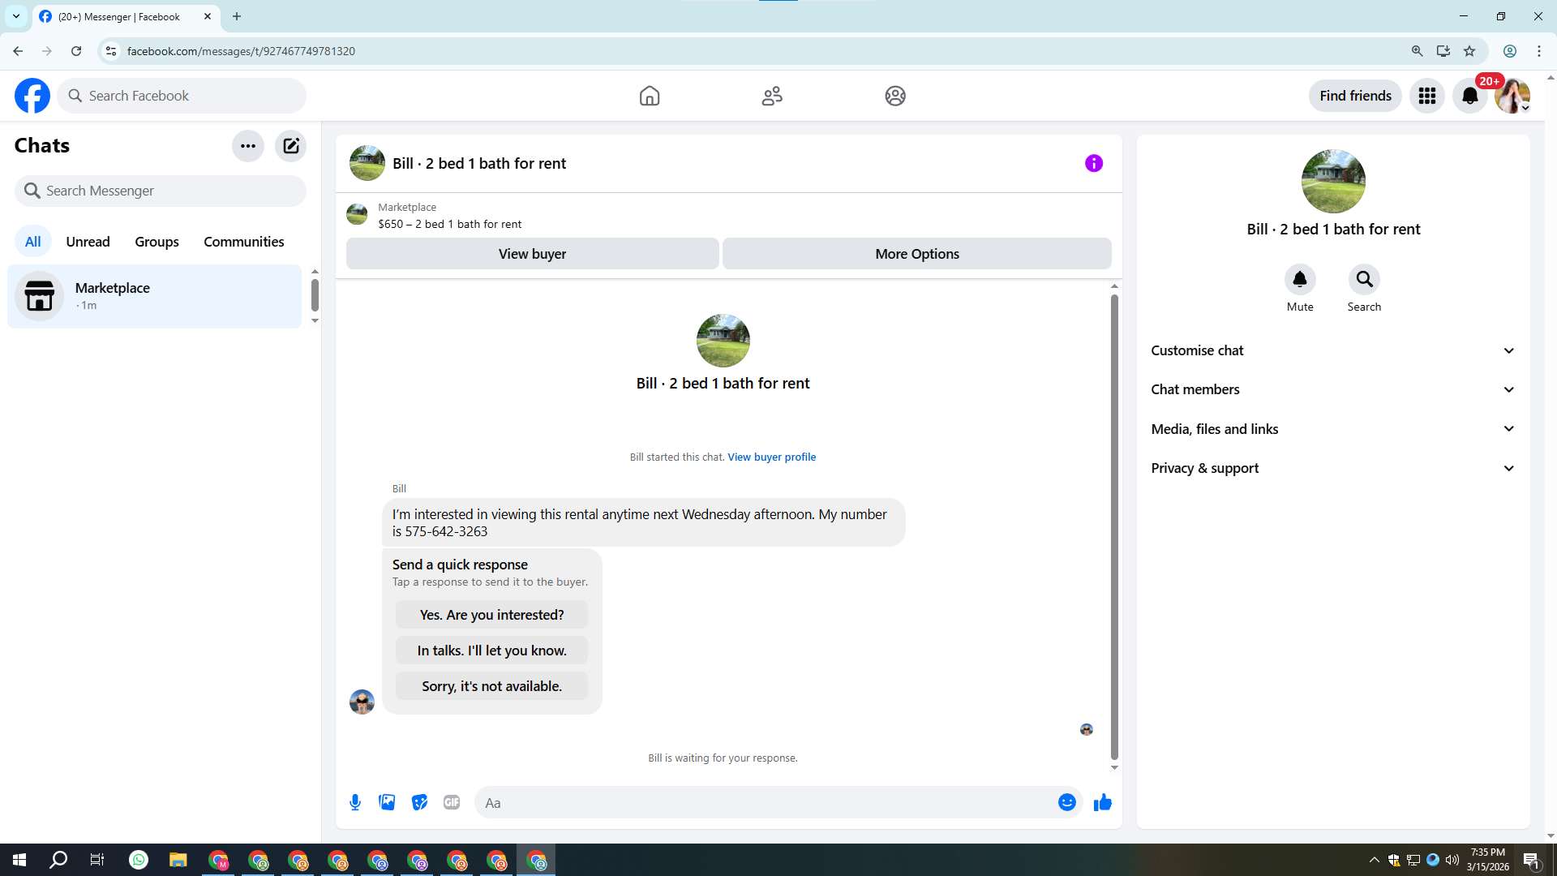Expand the Privacy & support section
This screenshot has width=1557, height=876.
1333,468
